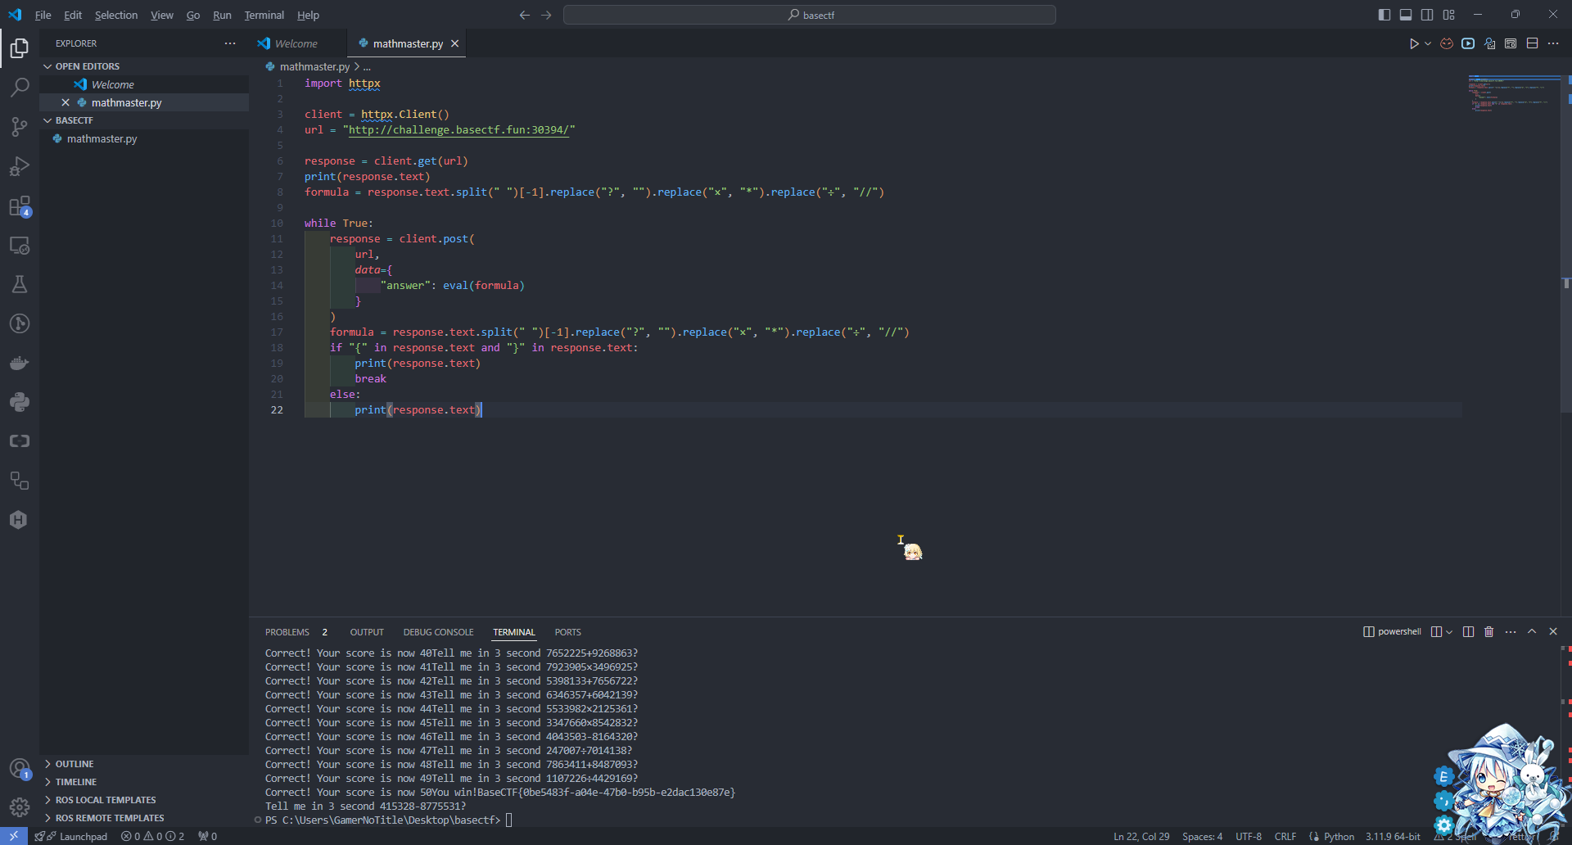
Task: Collapse the OPEN EDITORS section
Action: point(87,66)
